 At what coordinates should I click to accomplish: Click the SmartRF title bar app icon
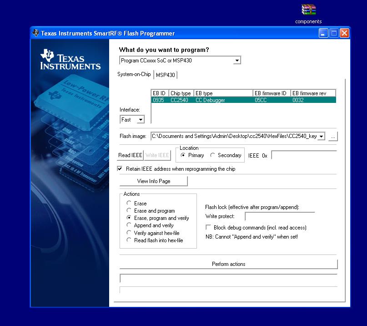pyautogui.click(x=35, y=33)
